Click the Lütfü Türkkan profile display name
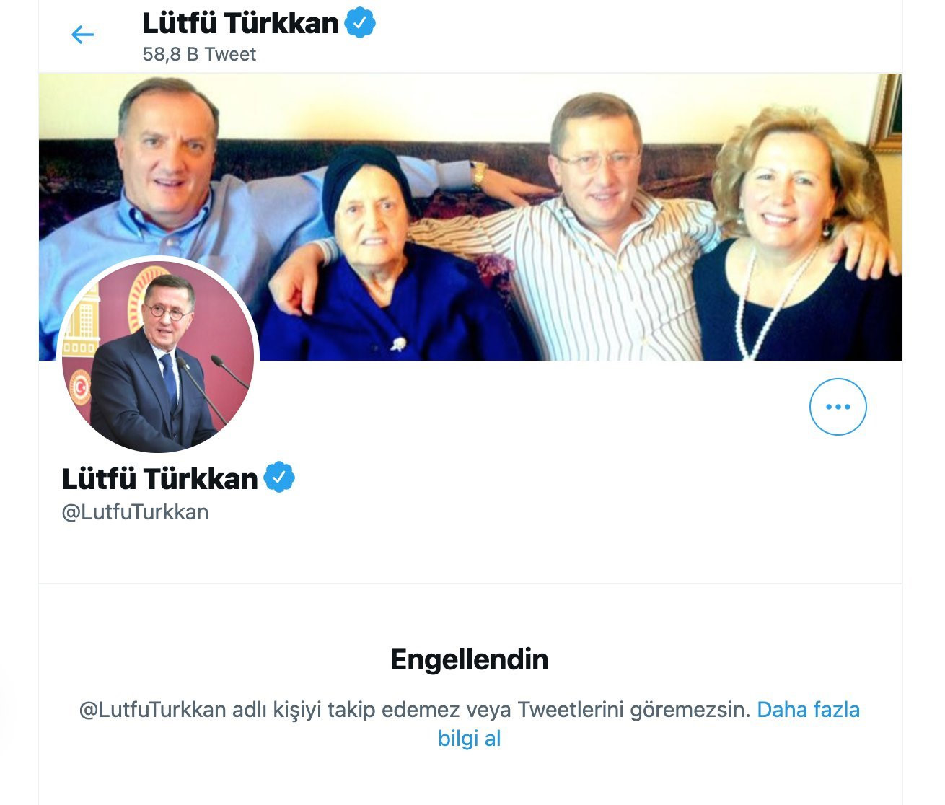Viewport: 945px width, 805px height. (x=159, y=478)
